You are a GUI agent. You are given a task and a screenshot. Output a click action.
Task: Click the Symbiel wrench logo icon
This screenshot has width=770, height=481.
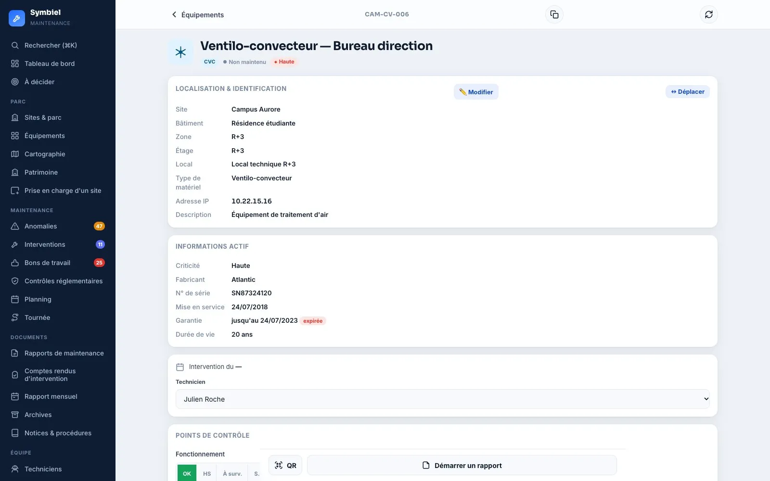point(17,18)
